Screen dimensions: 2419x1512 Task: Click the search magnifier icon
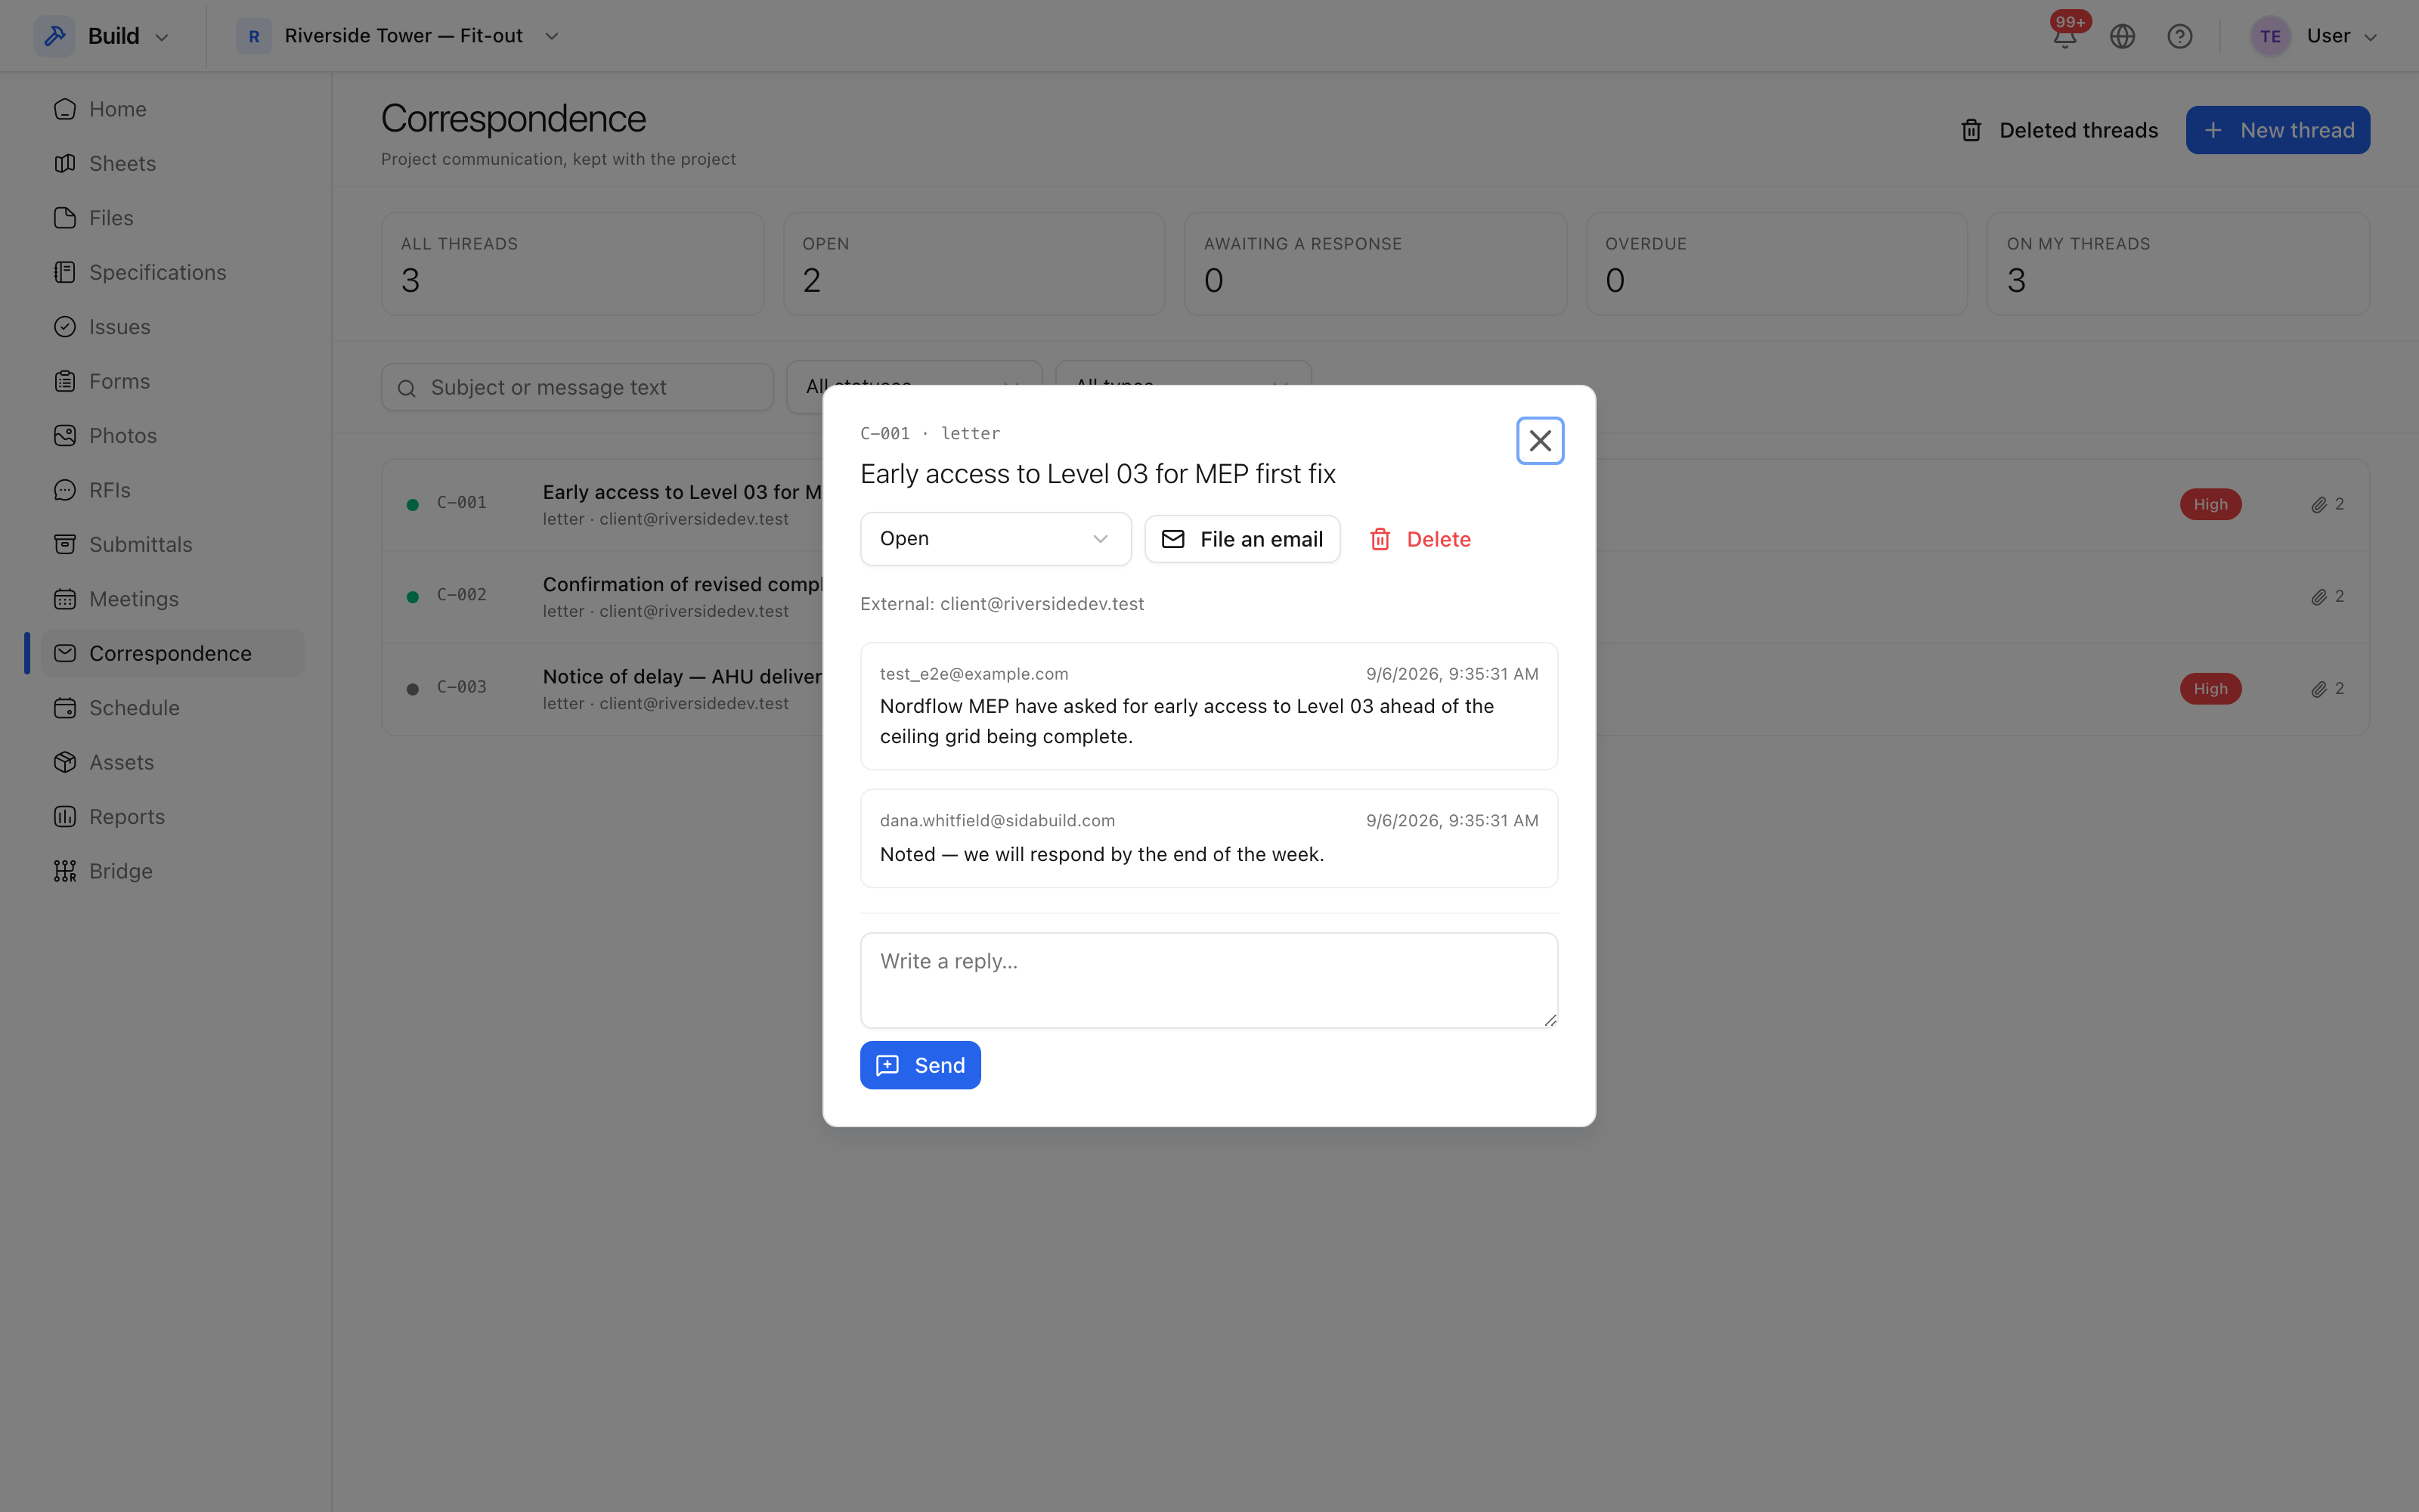pyautogui.click(x=407, y=388)
